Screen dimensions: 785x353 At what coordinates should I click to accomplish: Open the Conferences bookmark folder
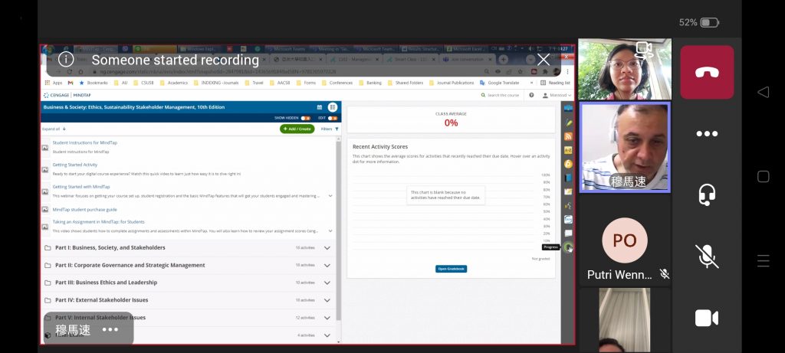(x=337, y=83)
